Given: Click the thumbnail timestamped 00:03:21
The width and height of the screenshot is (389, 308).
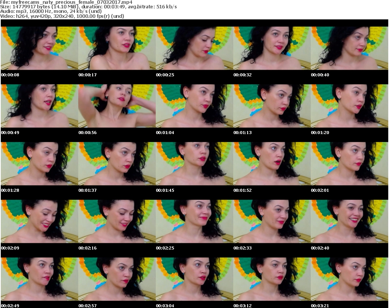Looking at the screenshot, I should click(349, 279).
